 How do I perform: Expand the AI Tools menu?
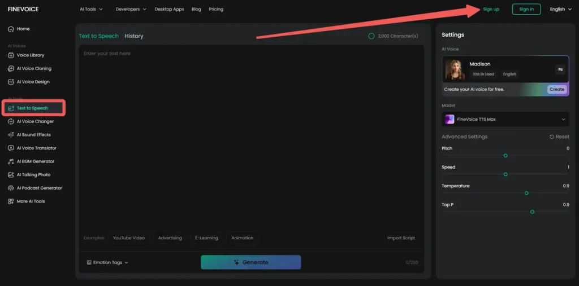pos(91,9)
